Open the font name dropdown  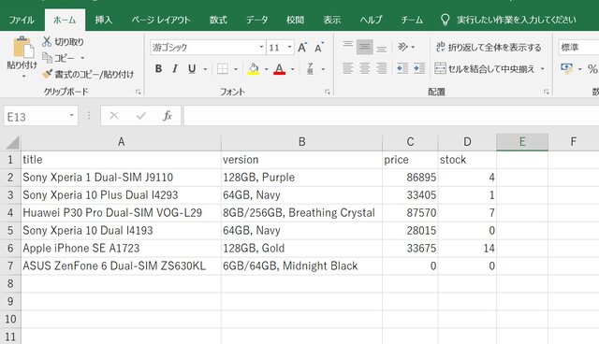pyautogui.click(x=261, y=47)
